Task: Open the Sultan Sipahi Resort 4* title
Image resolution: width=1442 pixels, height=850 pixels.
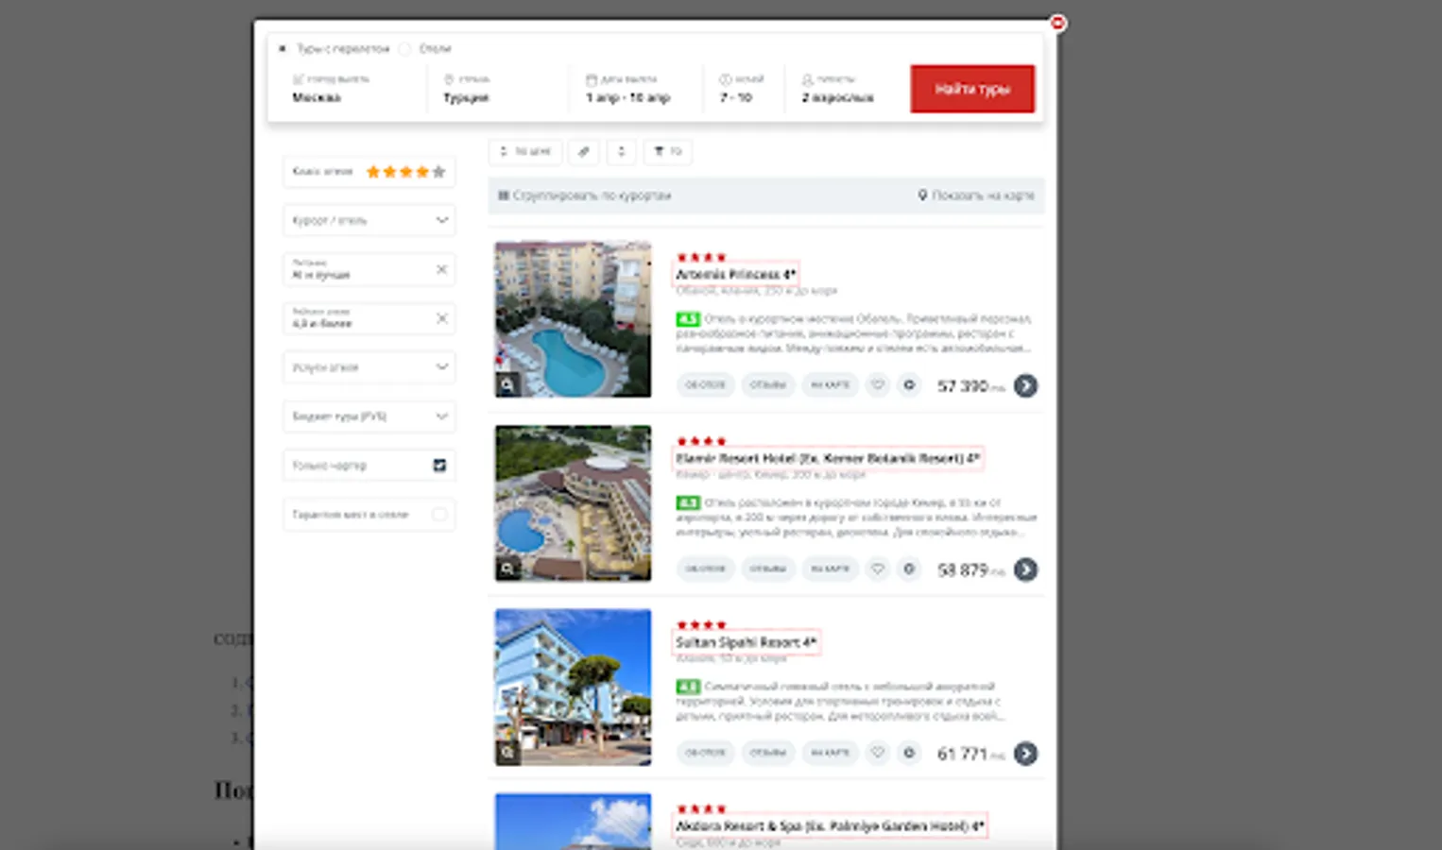Action: click(x=746, y=642)
